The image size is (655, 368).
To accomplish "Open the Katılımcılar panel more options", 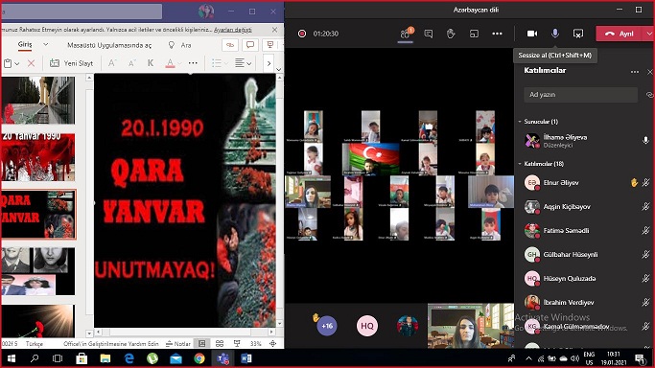I will click(635, 72).
